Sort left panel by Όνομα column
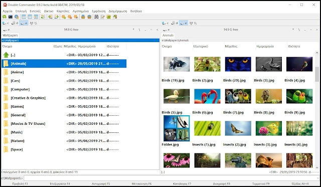This screenshot has width=321, height=187. coord(27,47)
